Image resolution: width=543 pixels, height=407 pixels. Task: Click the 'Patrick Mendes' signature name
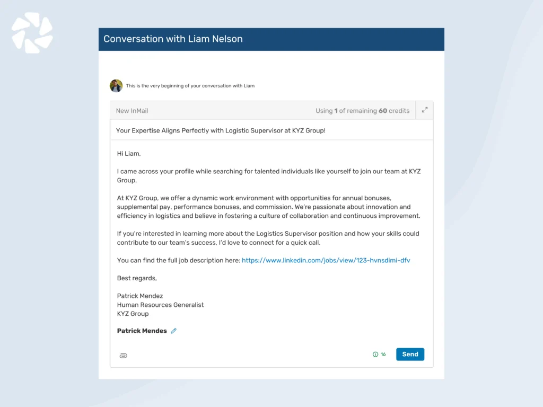[x=142, y=331]
